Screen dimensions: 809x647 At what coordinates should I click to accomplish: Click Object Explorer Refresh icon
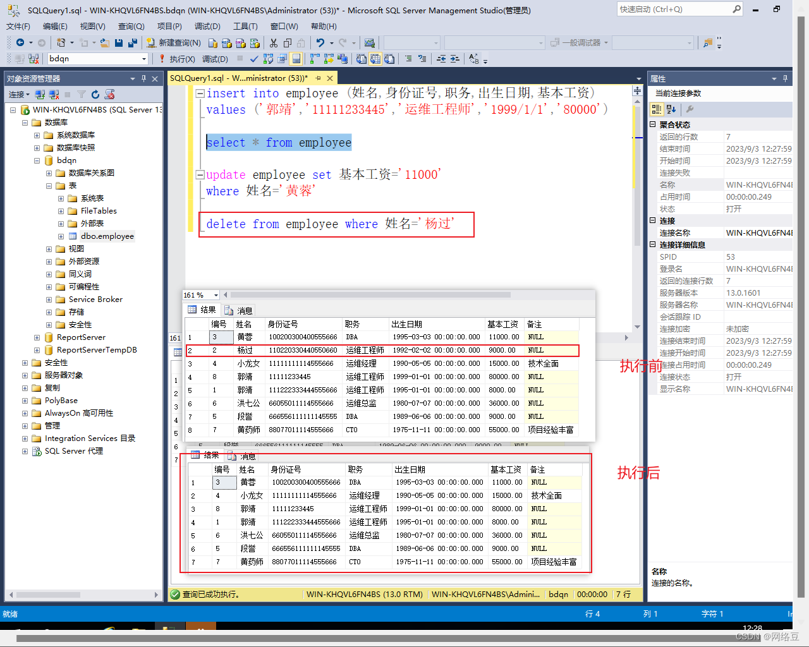[x=95, y=94]
